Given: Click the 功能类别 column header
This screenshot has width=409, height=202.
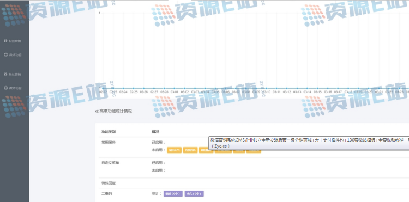Looking at the screenshot, I should [109, 132].
